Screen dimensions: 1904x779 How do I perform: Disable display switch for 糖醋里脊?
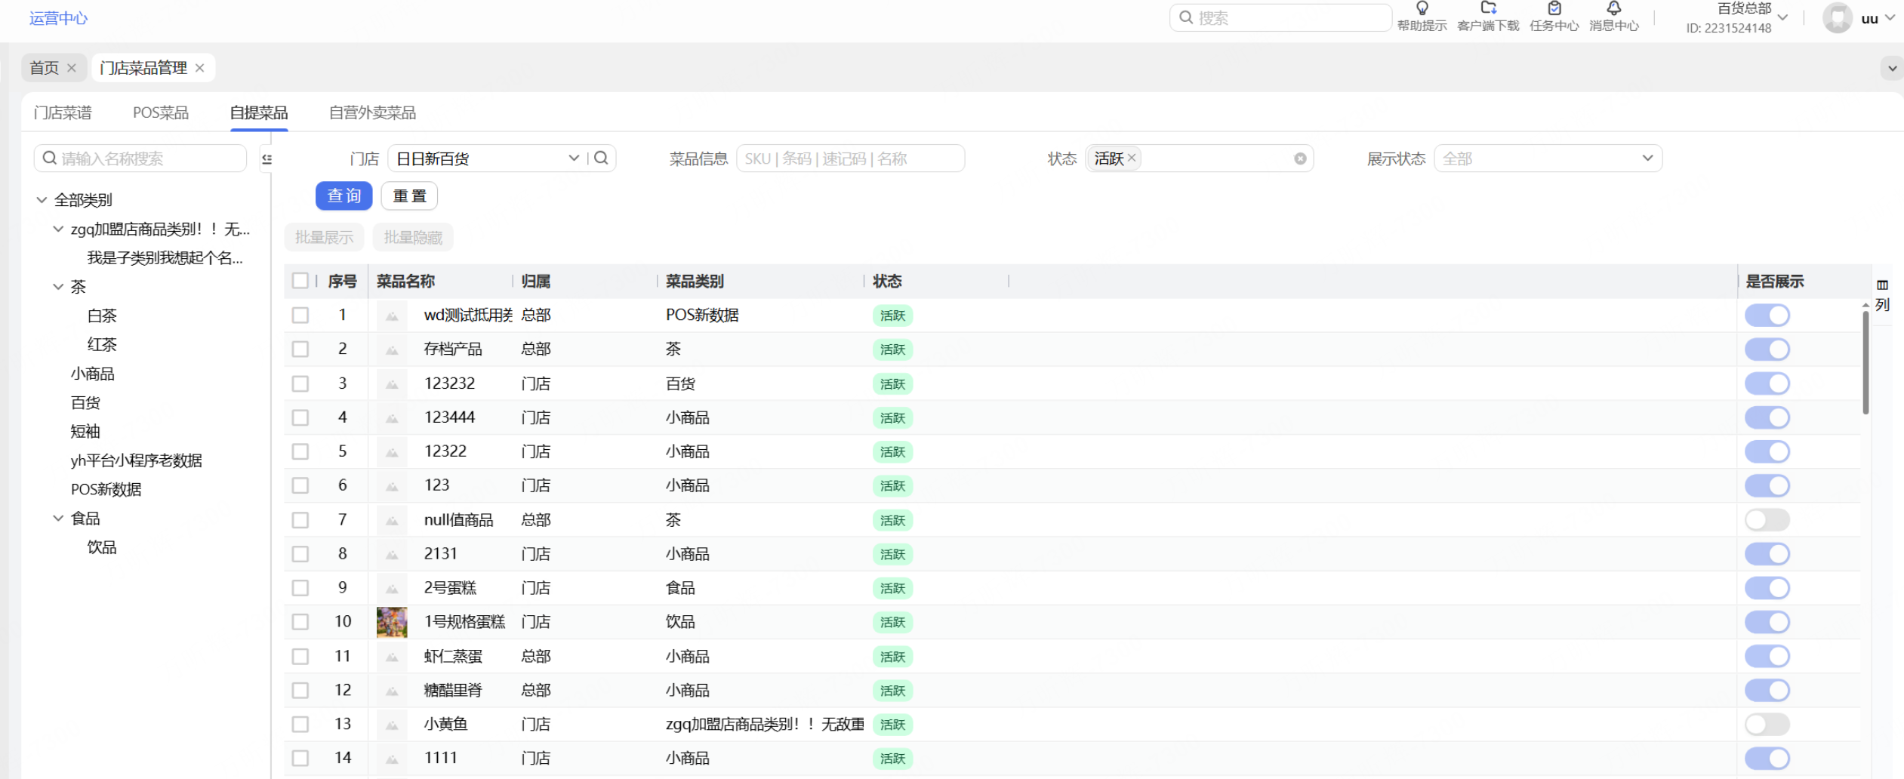(1767, 691)
